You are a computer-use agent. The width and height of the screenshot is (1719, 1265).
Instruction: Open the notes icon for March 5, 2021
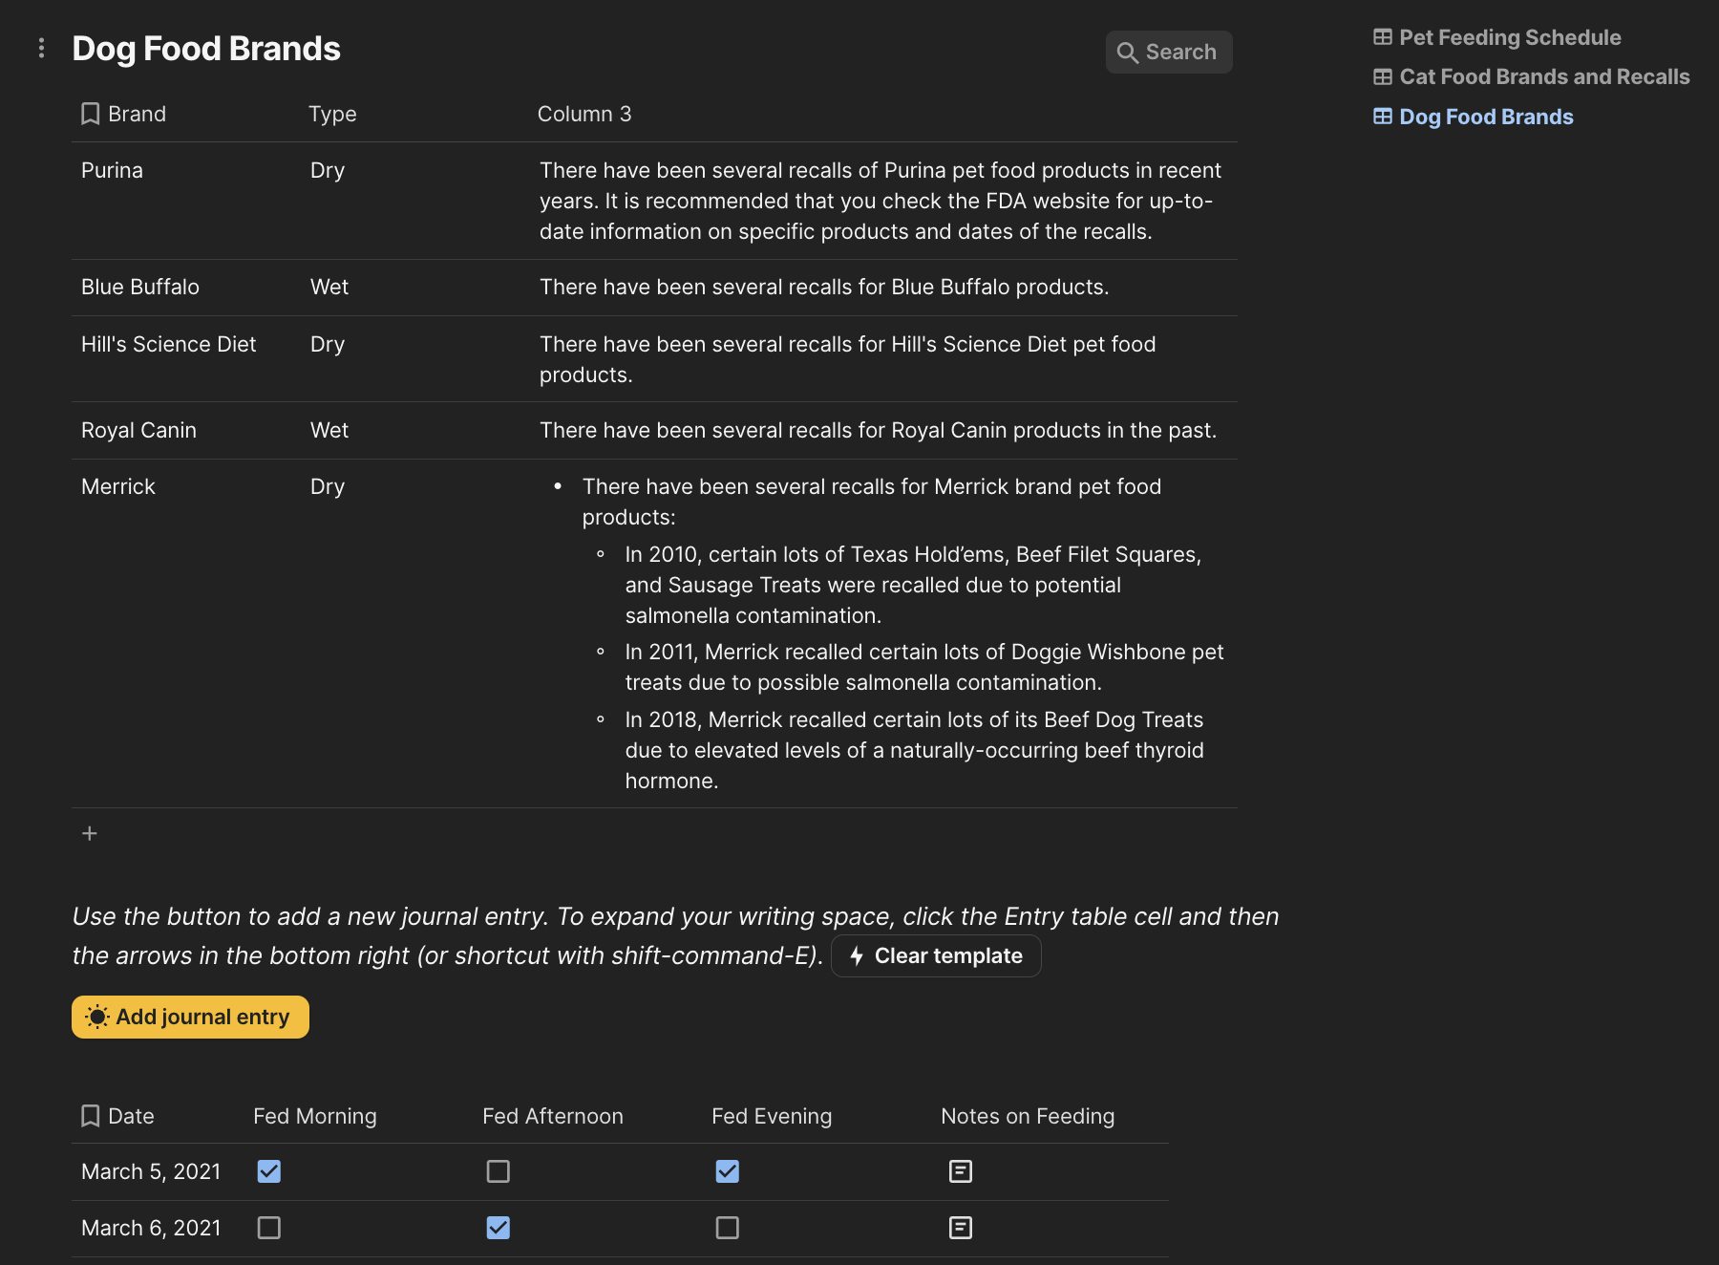coord(961,1171)
